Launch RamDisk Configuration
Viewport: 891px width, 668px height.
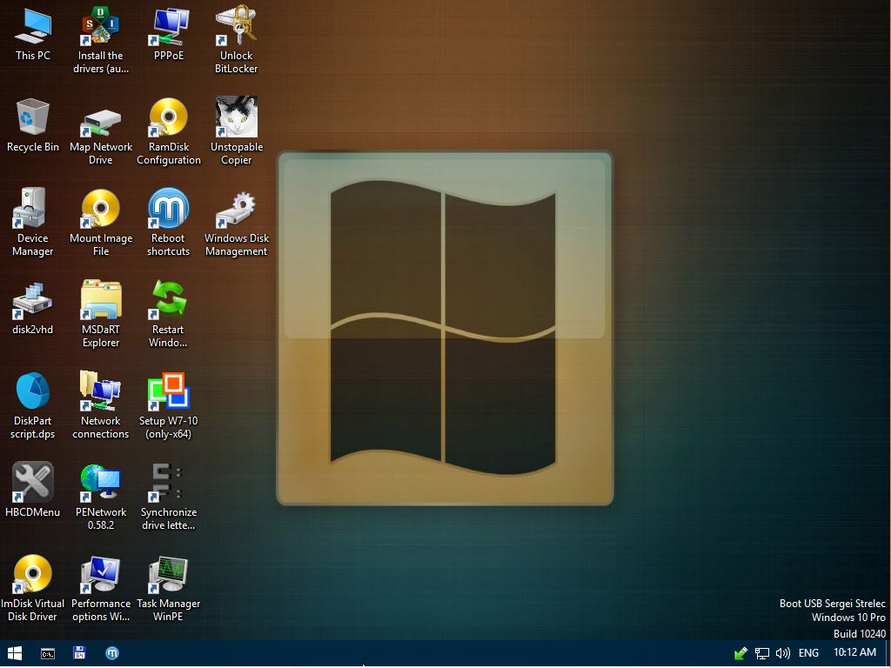click(168, 117)
